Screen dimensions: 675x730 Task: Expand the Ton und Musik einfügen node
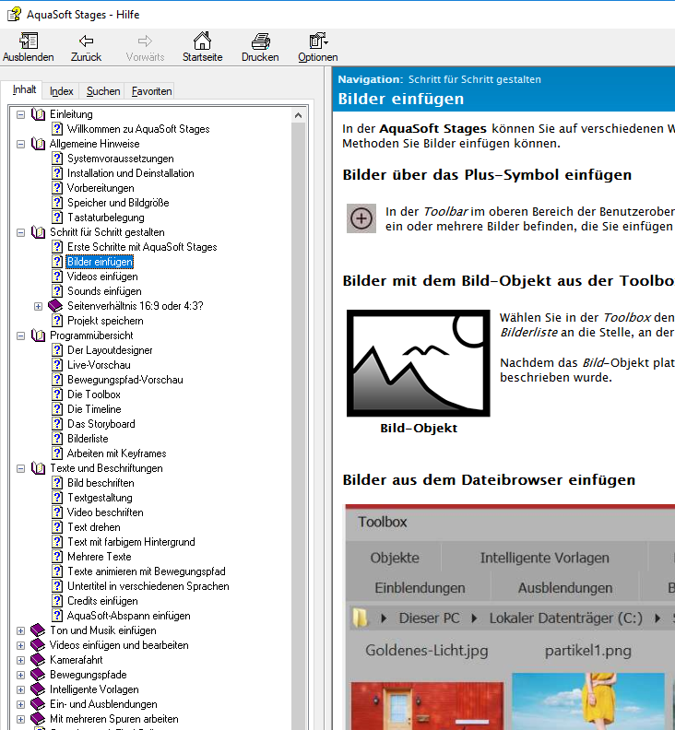tap(21, 630)
